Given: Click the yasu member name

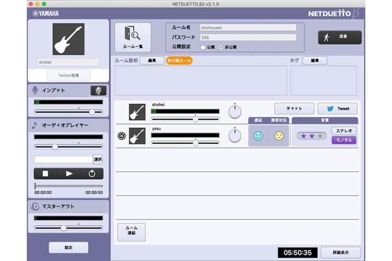Looking at the screenshot, I should 156,129.
